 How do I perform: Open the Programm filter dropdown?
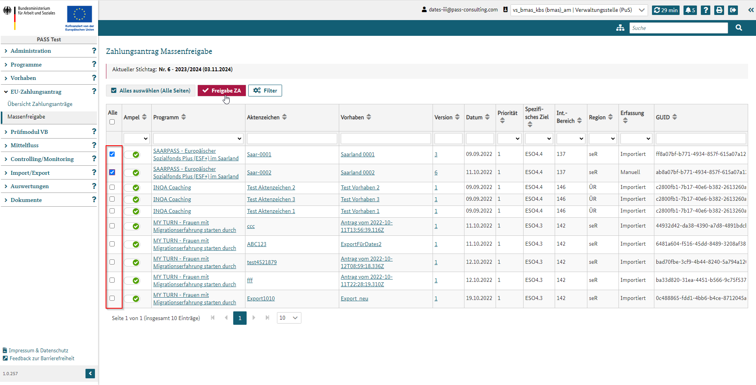click(x=198, y=139)
